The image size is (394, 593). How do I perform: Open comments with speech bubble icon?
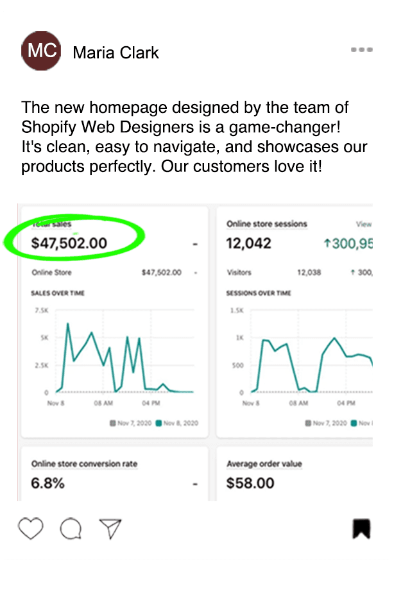click(x=71, y=528)
